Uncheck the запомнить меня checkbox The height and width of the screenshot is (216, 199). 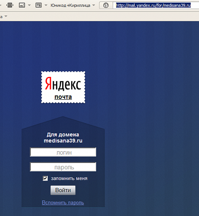point(45,178)
